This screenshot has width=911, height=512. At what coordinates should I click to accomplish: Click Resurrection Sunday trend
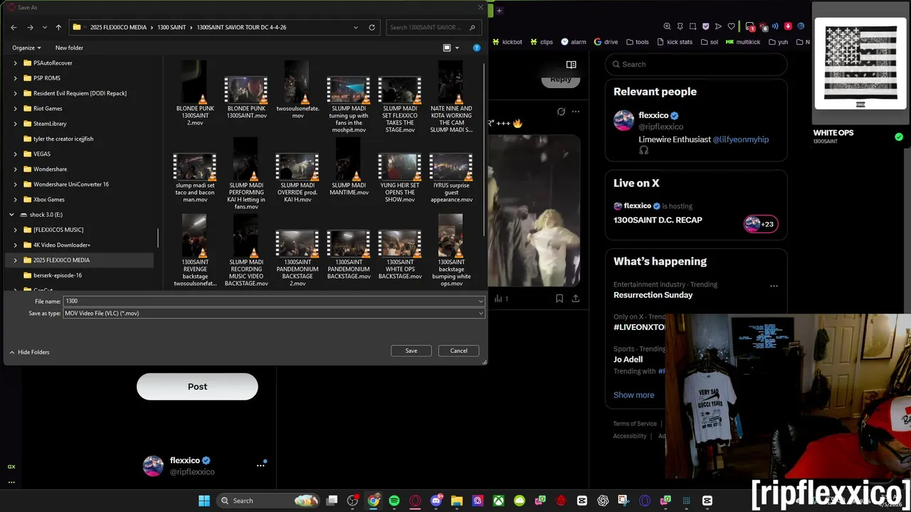coord(653,294)
